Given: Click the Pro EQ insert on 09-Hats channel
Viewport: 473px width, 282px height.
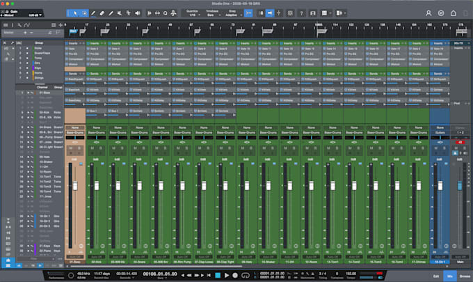Looking at the screenshot, I should [x=247, y=54].
